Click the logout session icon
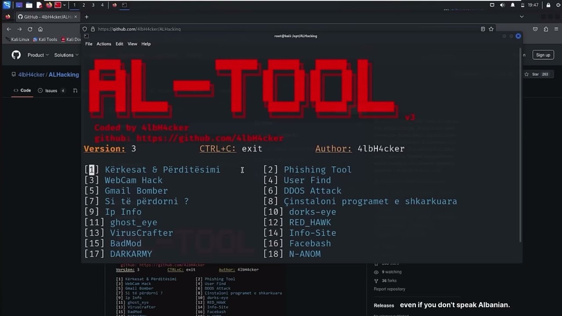 (558, 5)
